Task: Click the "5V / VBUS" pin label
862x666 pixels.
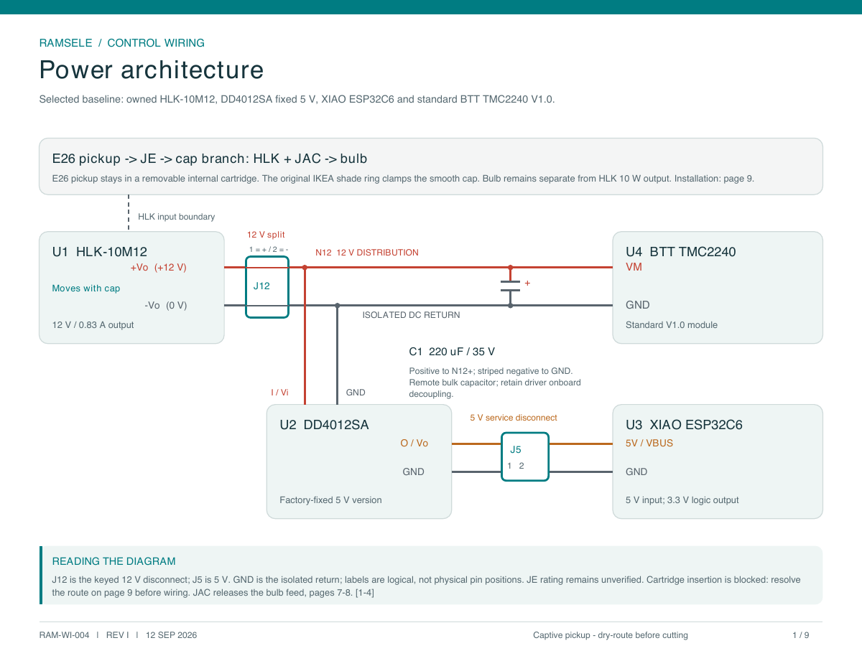Action: pos(649,444)
